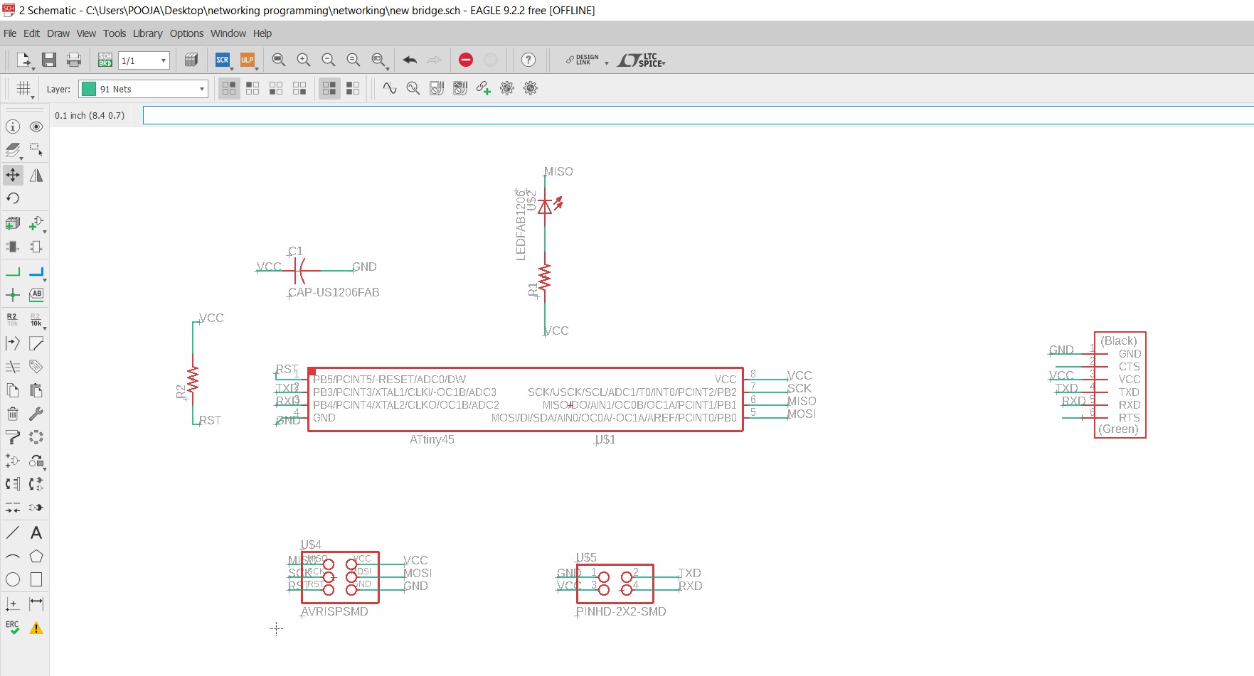The width and height of the screenshot is (1254, 676).
Task: Run the ERC check icon
Action: click(x=13, y=628)
